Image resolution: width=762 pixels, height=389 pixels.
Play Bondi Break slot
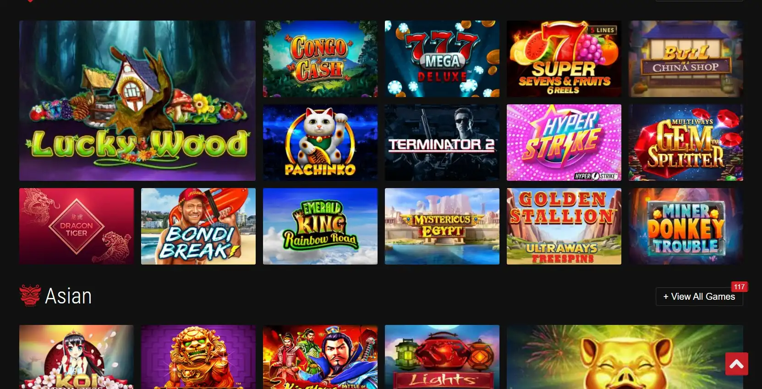198,226
